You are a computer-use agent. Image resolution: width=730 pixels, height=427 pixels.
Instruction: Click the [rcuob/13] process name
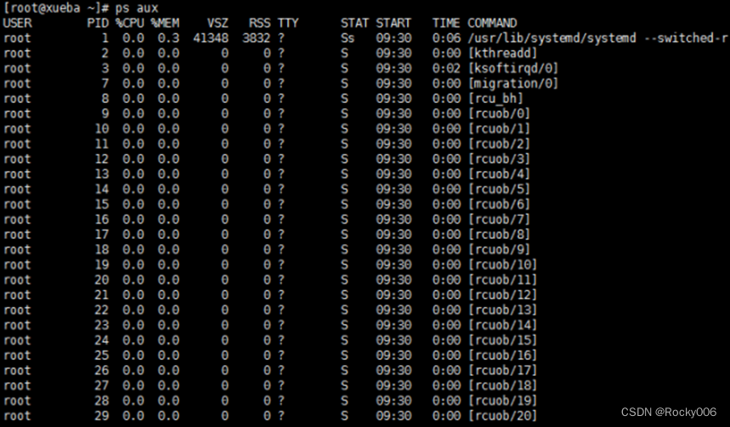(503, 310)
